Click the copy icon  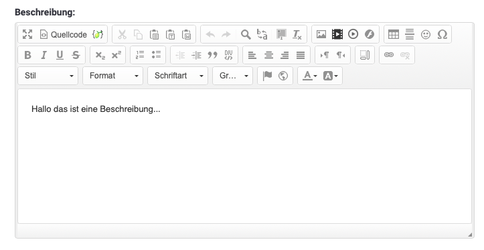coord(139,34)
